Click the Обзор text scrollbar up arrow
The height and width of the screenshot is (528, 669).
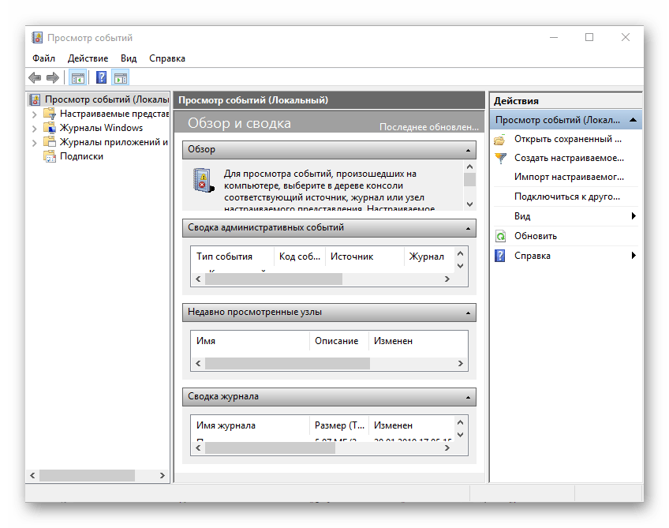(x=469, y=167)
